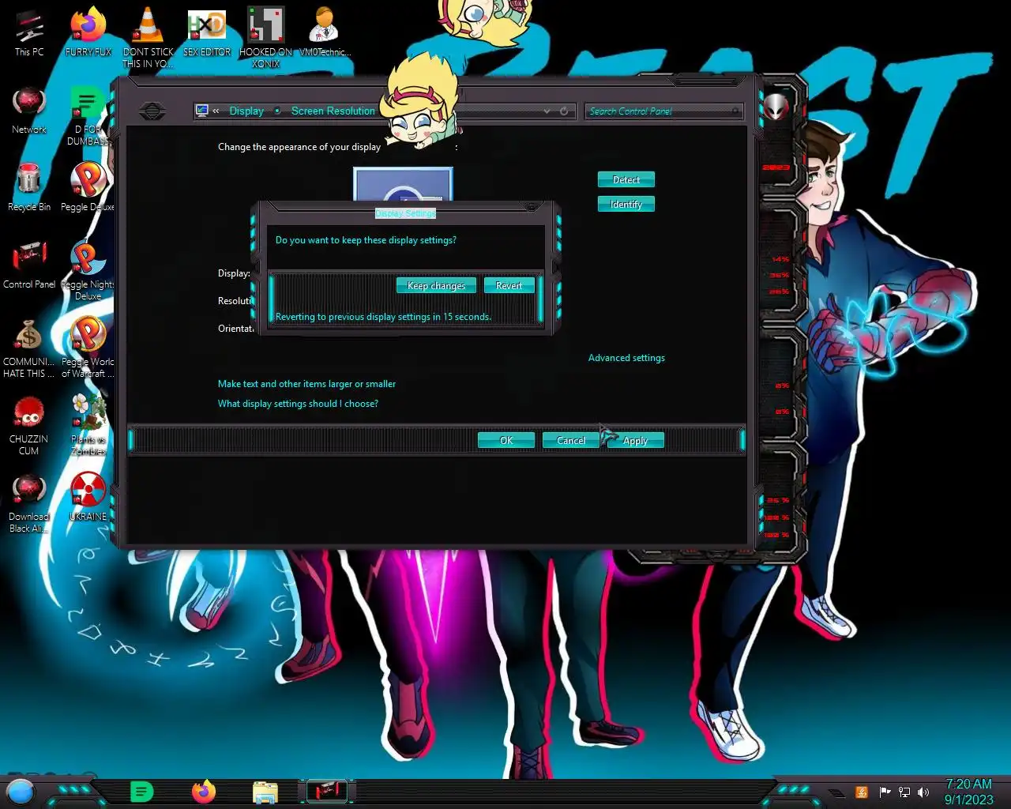This screenshot has width=1011, height=809.
Task: Select the Screen Resolution breadcrumb
Action: pos(333,111)
